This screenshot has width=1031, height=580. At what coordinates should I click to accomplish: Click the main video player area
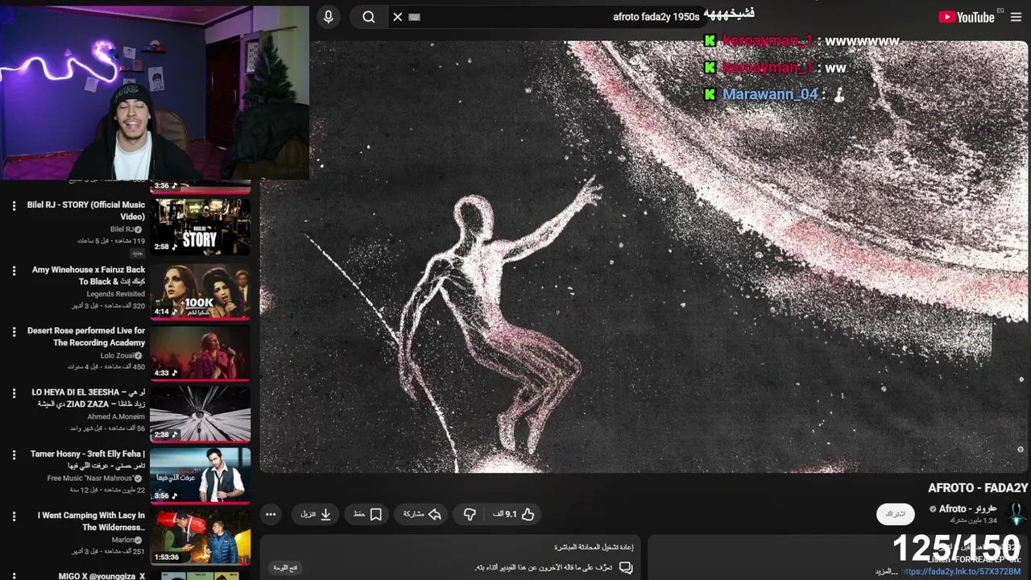pos(644,256)
